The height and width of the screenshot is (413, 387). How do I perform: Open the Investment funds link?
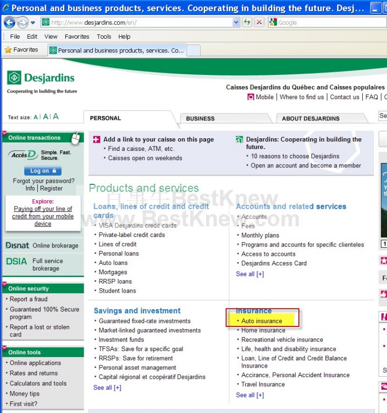coord(121,340)
